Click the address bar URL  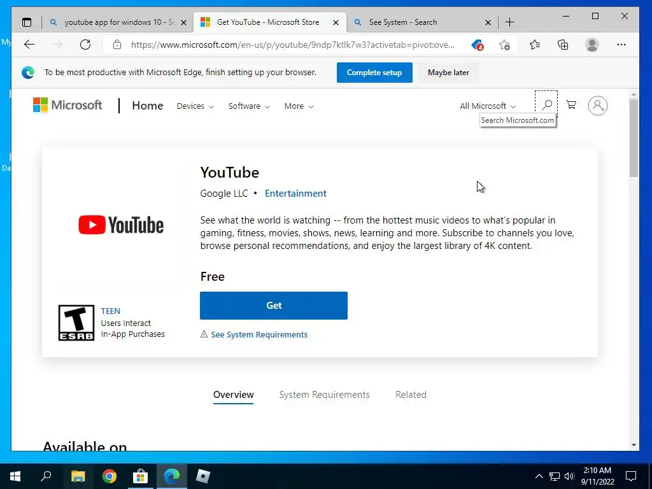pyautogui.click(x=293, y=45)
